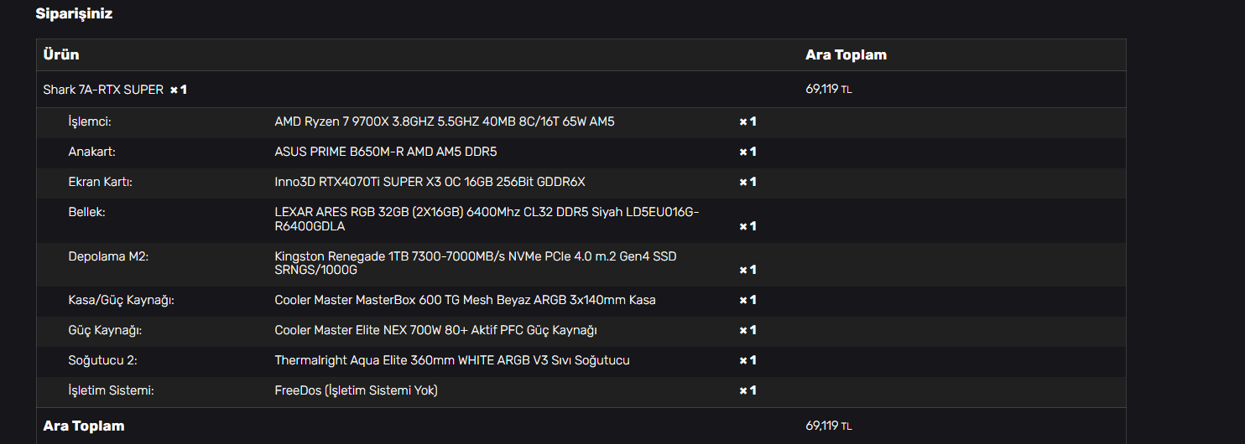This screenshot has width=1245, height=444.
Task: Select the Kingston Renegade 1TB SSD entry
Action: 475,262
